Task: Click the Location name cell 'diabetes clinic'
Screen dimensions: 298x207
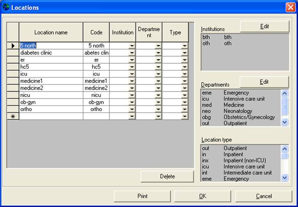Action: click(x=51, y=53)
